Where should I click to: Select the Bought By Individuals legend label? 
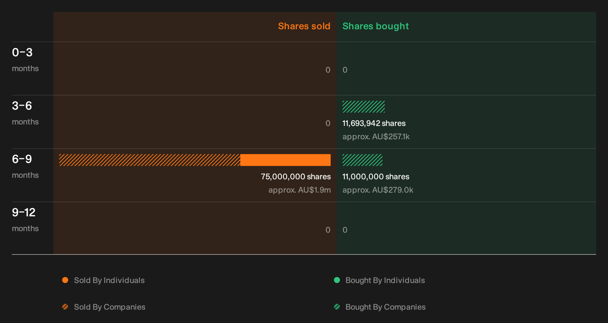coord(385,280)
